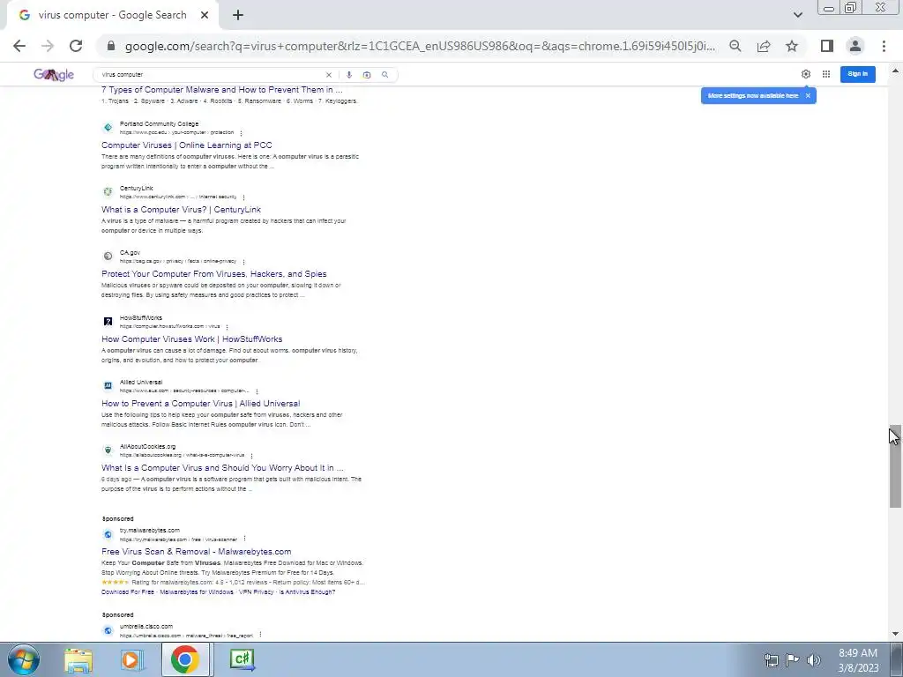Open Computer Viruses Online Learning at PCC
Screen dimensions: 903x677
(x=187, y=145)
